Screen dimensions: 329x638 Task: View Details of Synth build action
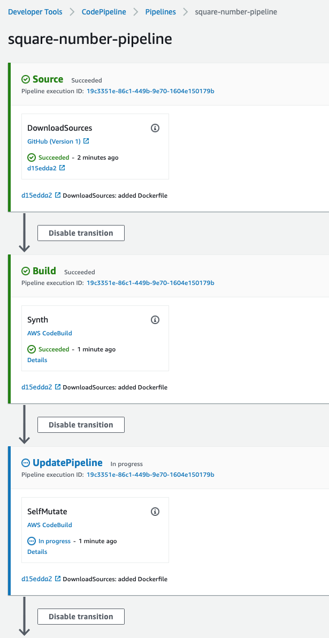click(37, 360)
